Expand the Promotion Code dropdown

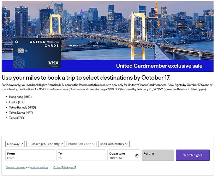point(81,144)
